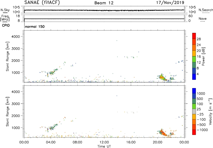The image size is (213, 148).
Task: Click the "CPID" row label
Action: click(x=6, y=25)
